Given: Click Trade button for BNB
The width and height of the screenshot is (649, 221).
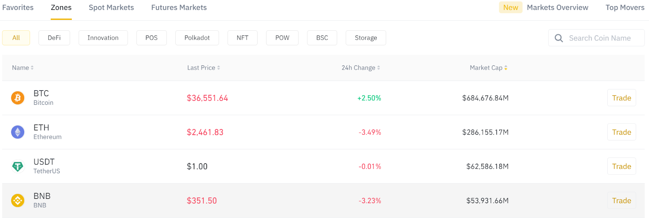Looking at the screenshot, I should tap(621, 201).
